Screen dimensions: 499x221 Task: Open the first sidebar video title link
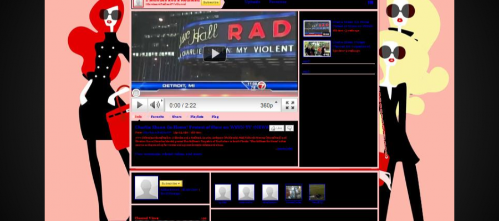tap(353, 24)
